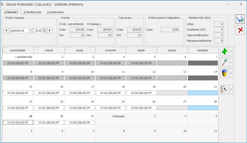Viewport: 247px width, 143px height.
Task: Click the green plus add icon
Action: point(224,52)
